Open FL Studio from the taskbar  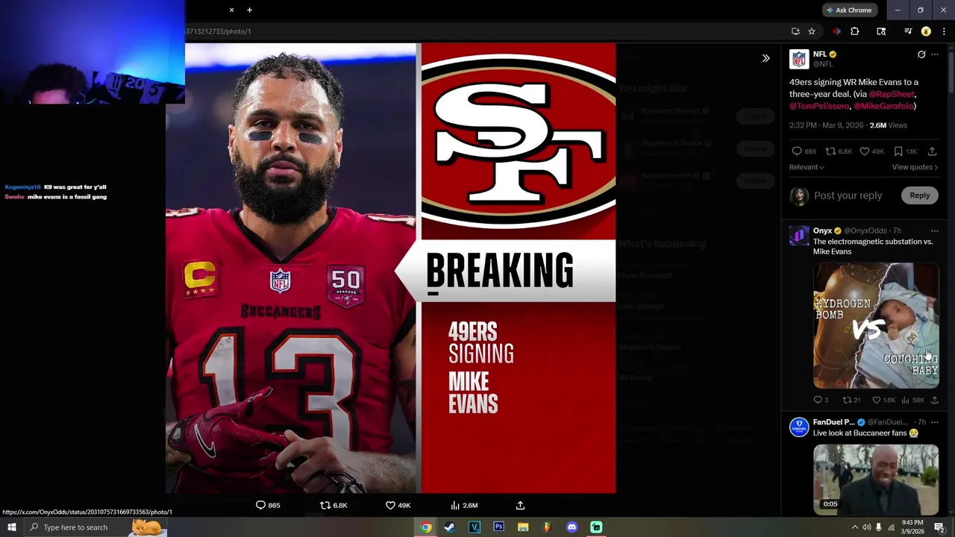(547, 527)
